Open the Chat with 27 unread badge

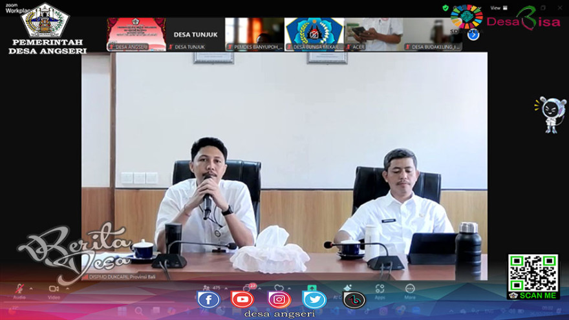250,288
